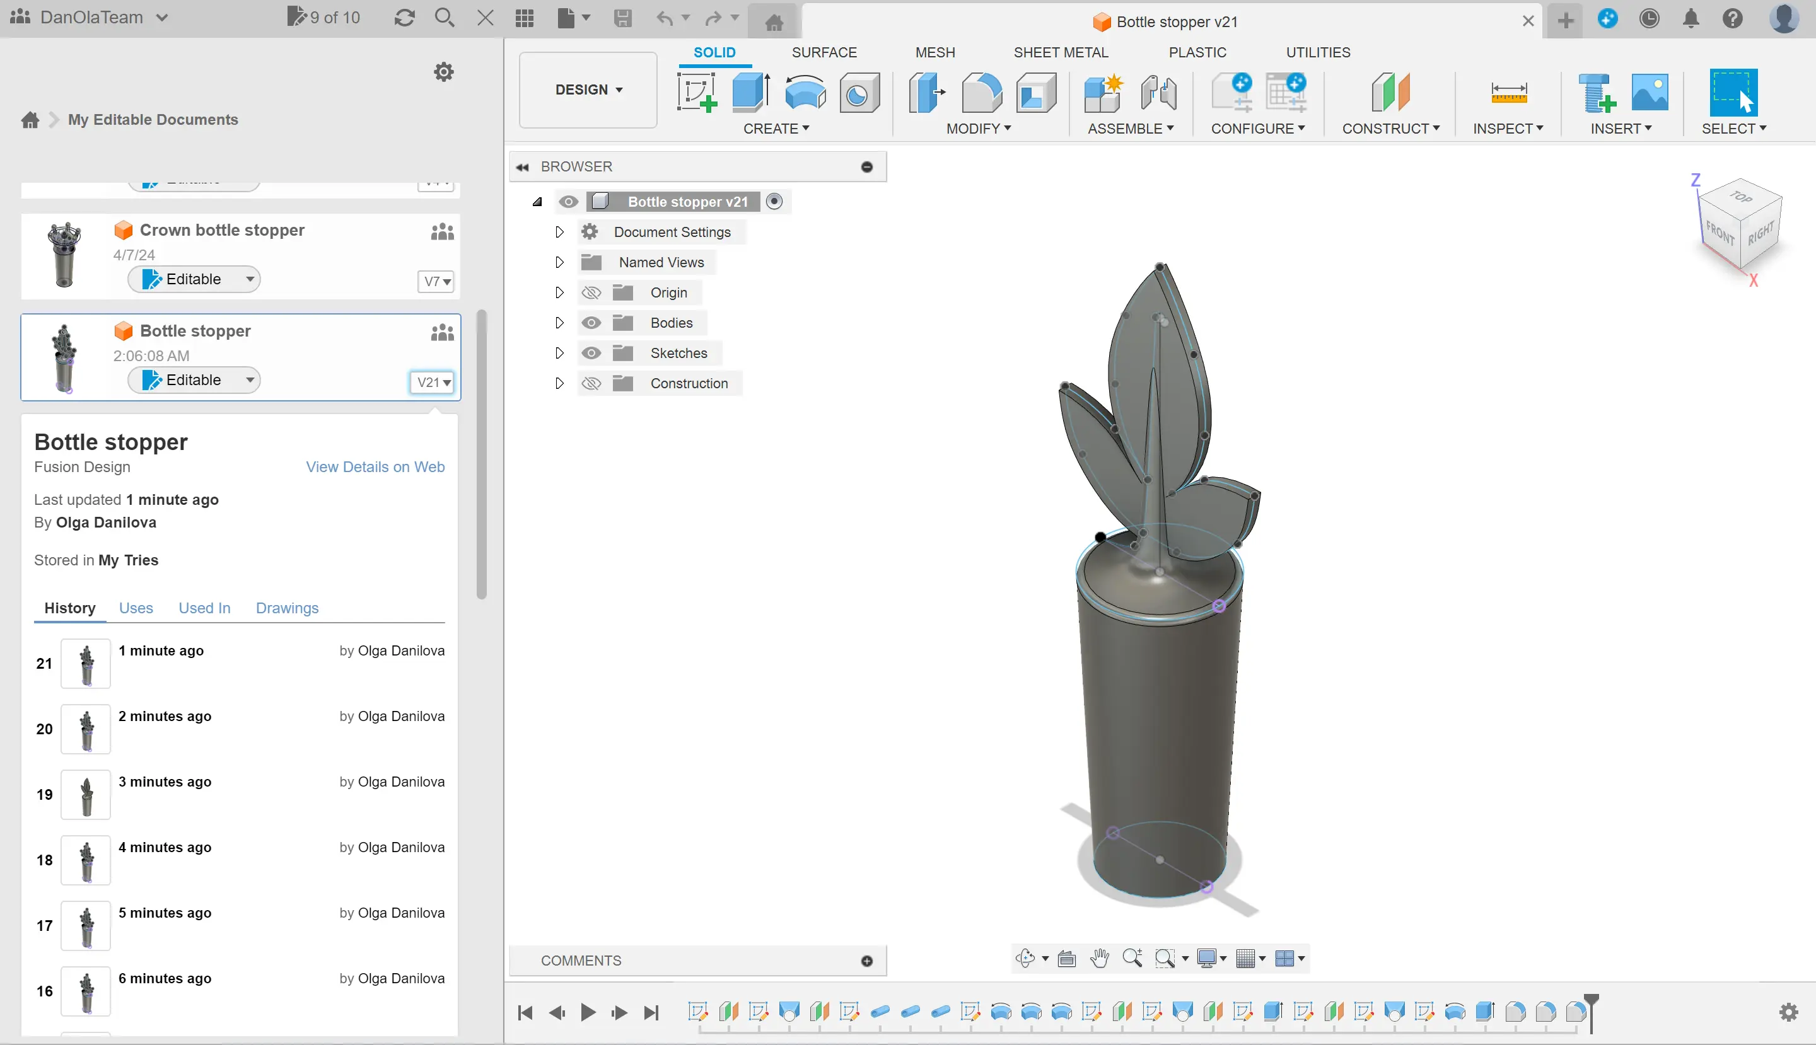This screenshot has height=1045, width=1816.
Task: Open the DESIGN workspace dropdown
Action: click(x=588, y=89)
